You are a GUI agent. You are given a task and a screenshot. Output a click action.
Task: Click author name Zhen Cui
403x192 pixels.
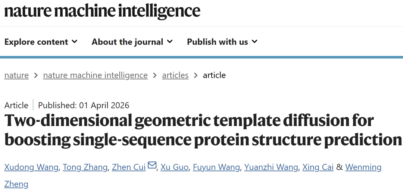pyautogui.click(x=129, y=167)
